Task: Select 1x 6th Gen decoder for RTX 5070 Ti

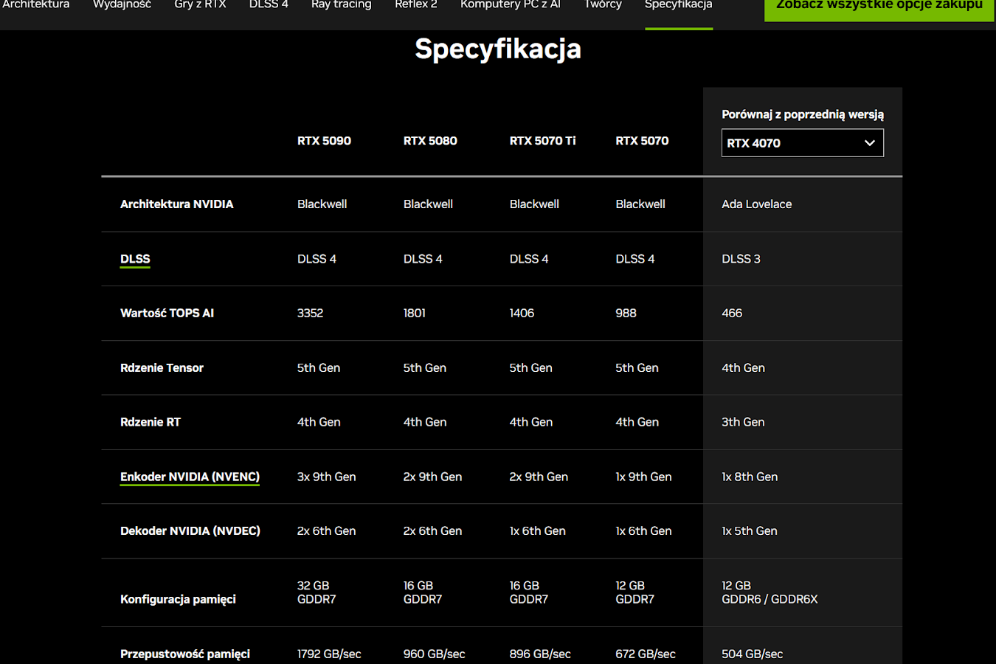Action: point(538,531)
